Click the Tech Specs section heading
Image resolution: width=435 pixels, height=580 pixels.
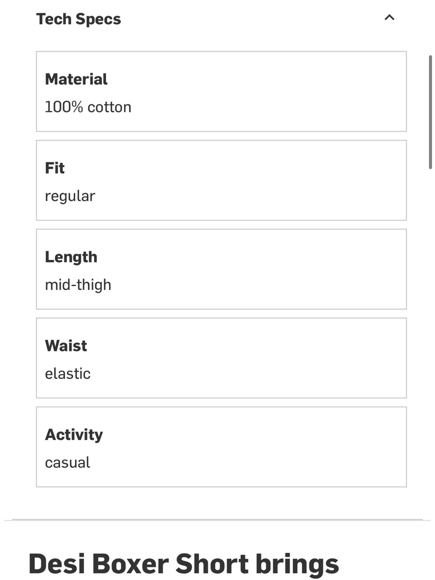click(79, 19)
